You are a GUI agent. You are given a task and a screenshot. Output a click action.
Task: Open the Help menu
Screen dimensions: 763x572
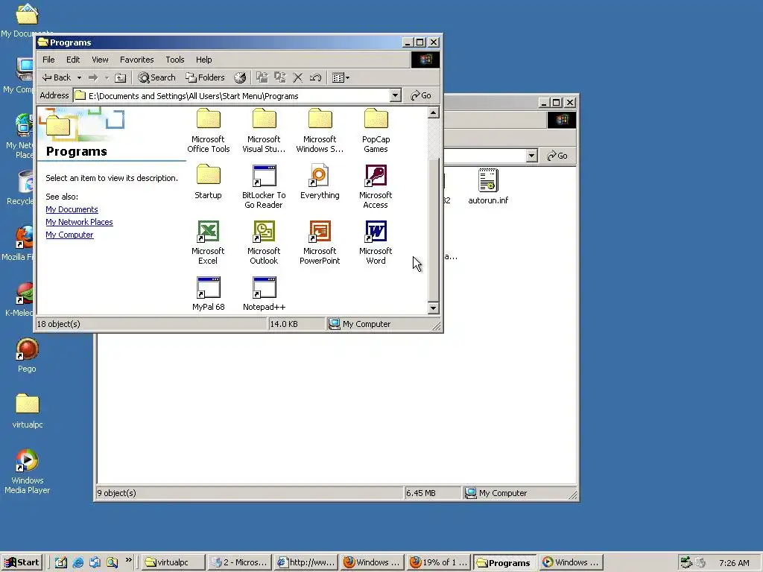(x=204, y=60)
